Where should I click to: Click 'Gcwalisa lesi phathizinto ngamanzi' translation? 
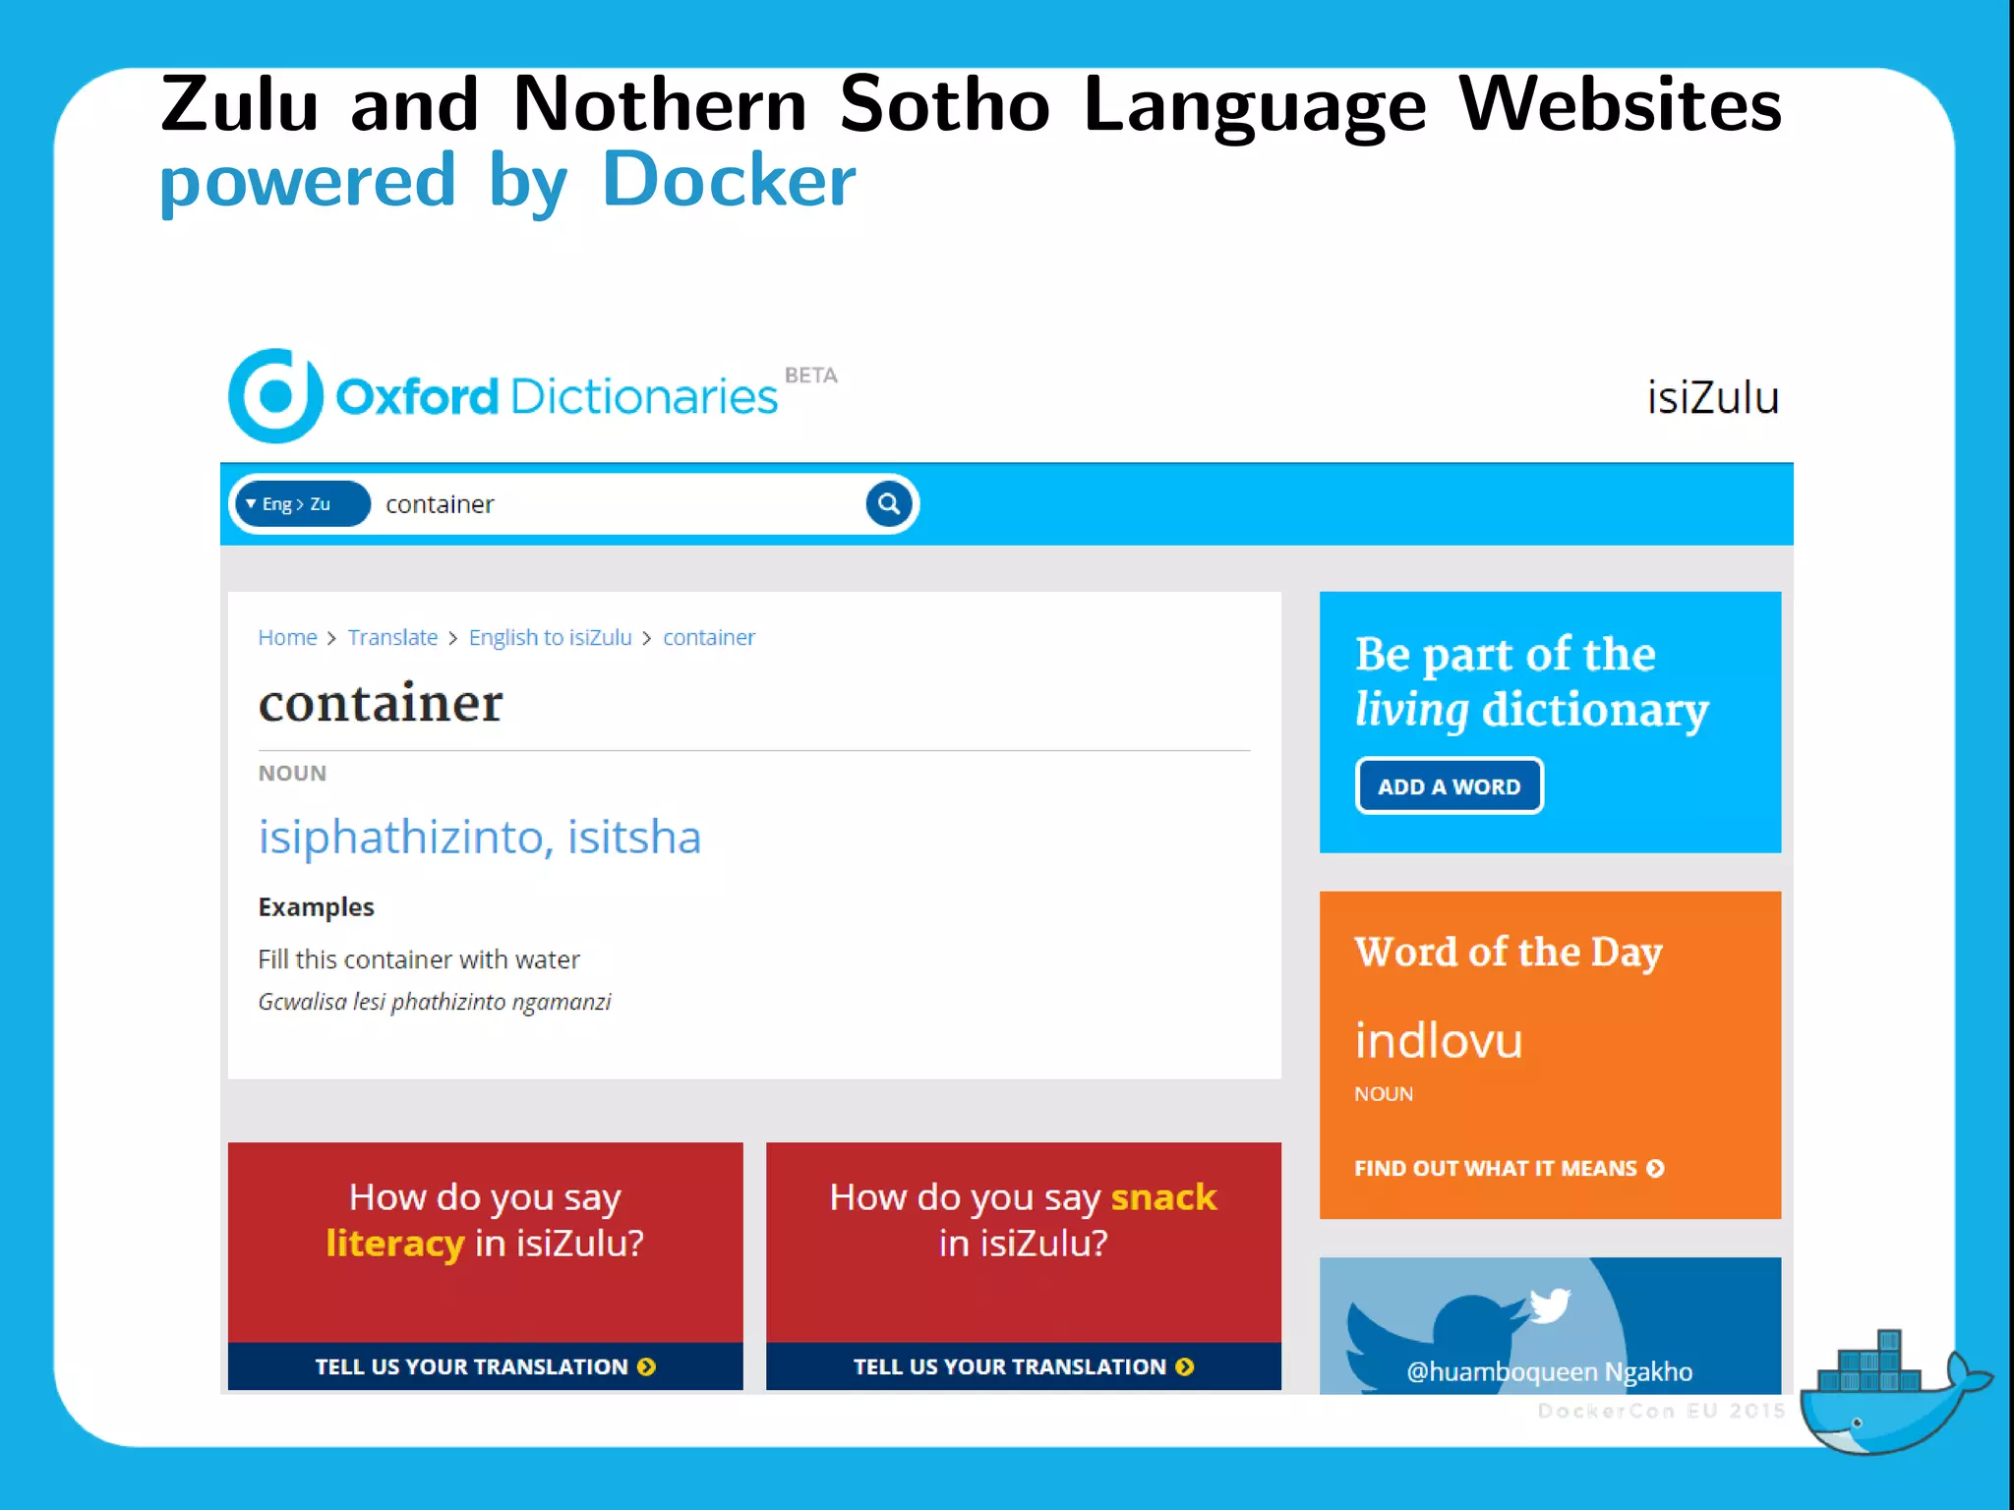pyautogui.click(x=434, y=1002)
